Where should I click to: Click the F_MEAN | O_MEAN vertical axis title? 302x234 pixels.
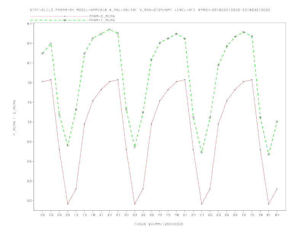pyautogui.click(x=14, y=118)
